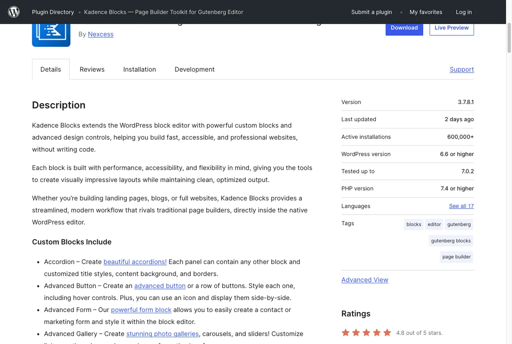Click the Tested up to 7.0.2 value
Screen dimensions: 512x344
(467, 171)
